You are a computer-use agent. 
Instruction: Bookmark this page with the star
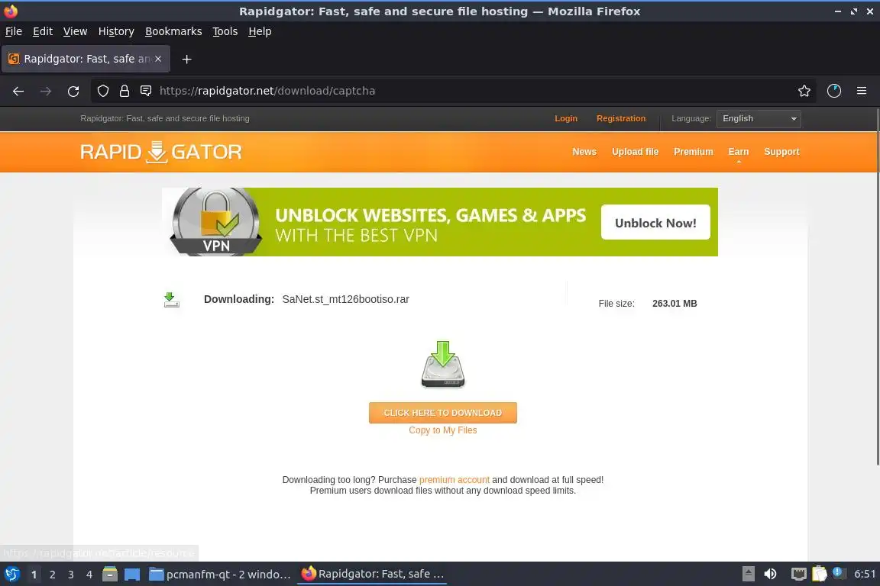(x=804, y=91)
